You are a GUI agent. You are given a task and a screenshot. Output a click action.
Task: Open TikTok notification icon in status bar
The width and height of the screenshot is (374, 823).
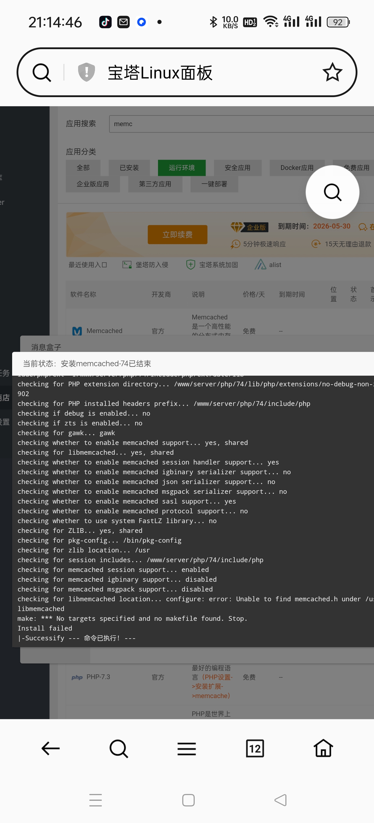click(x=105, y=22)
